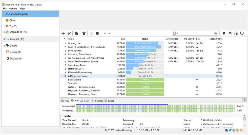Click the Twitter status bar icon

pyautogui.click(x=230, y=130)
